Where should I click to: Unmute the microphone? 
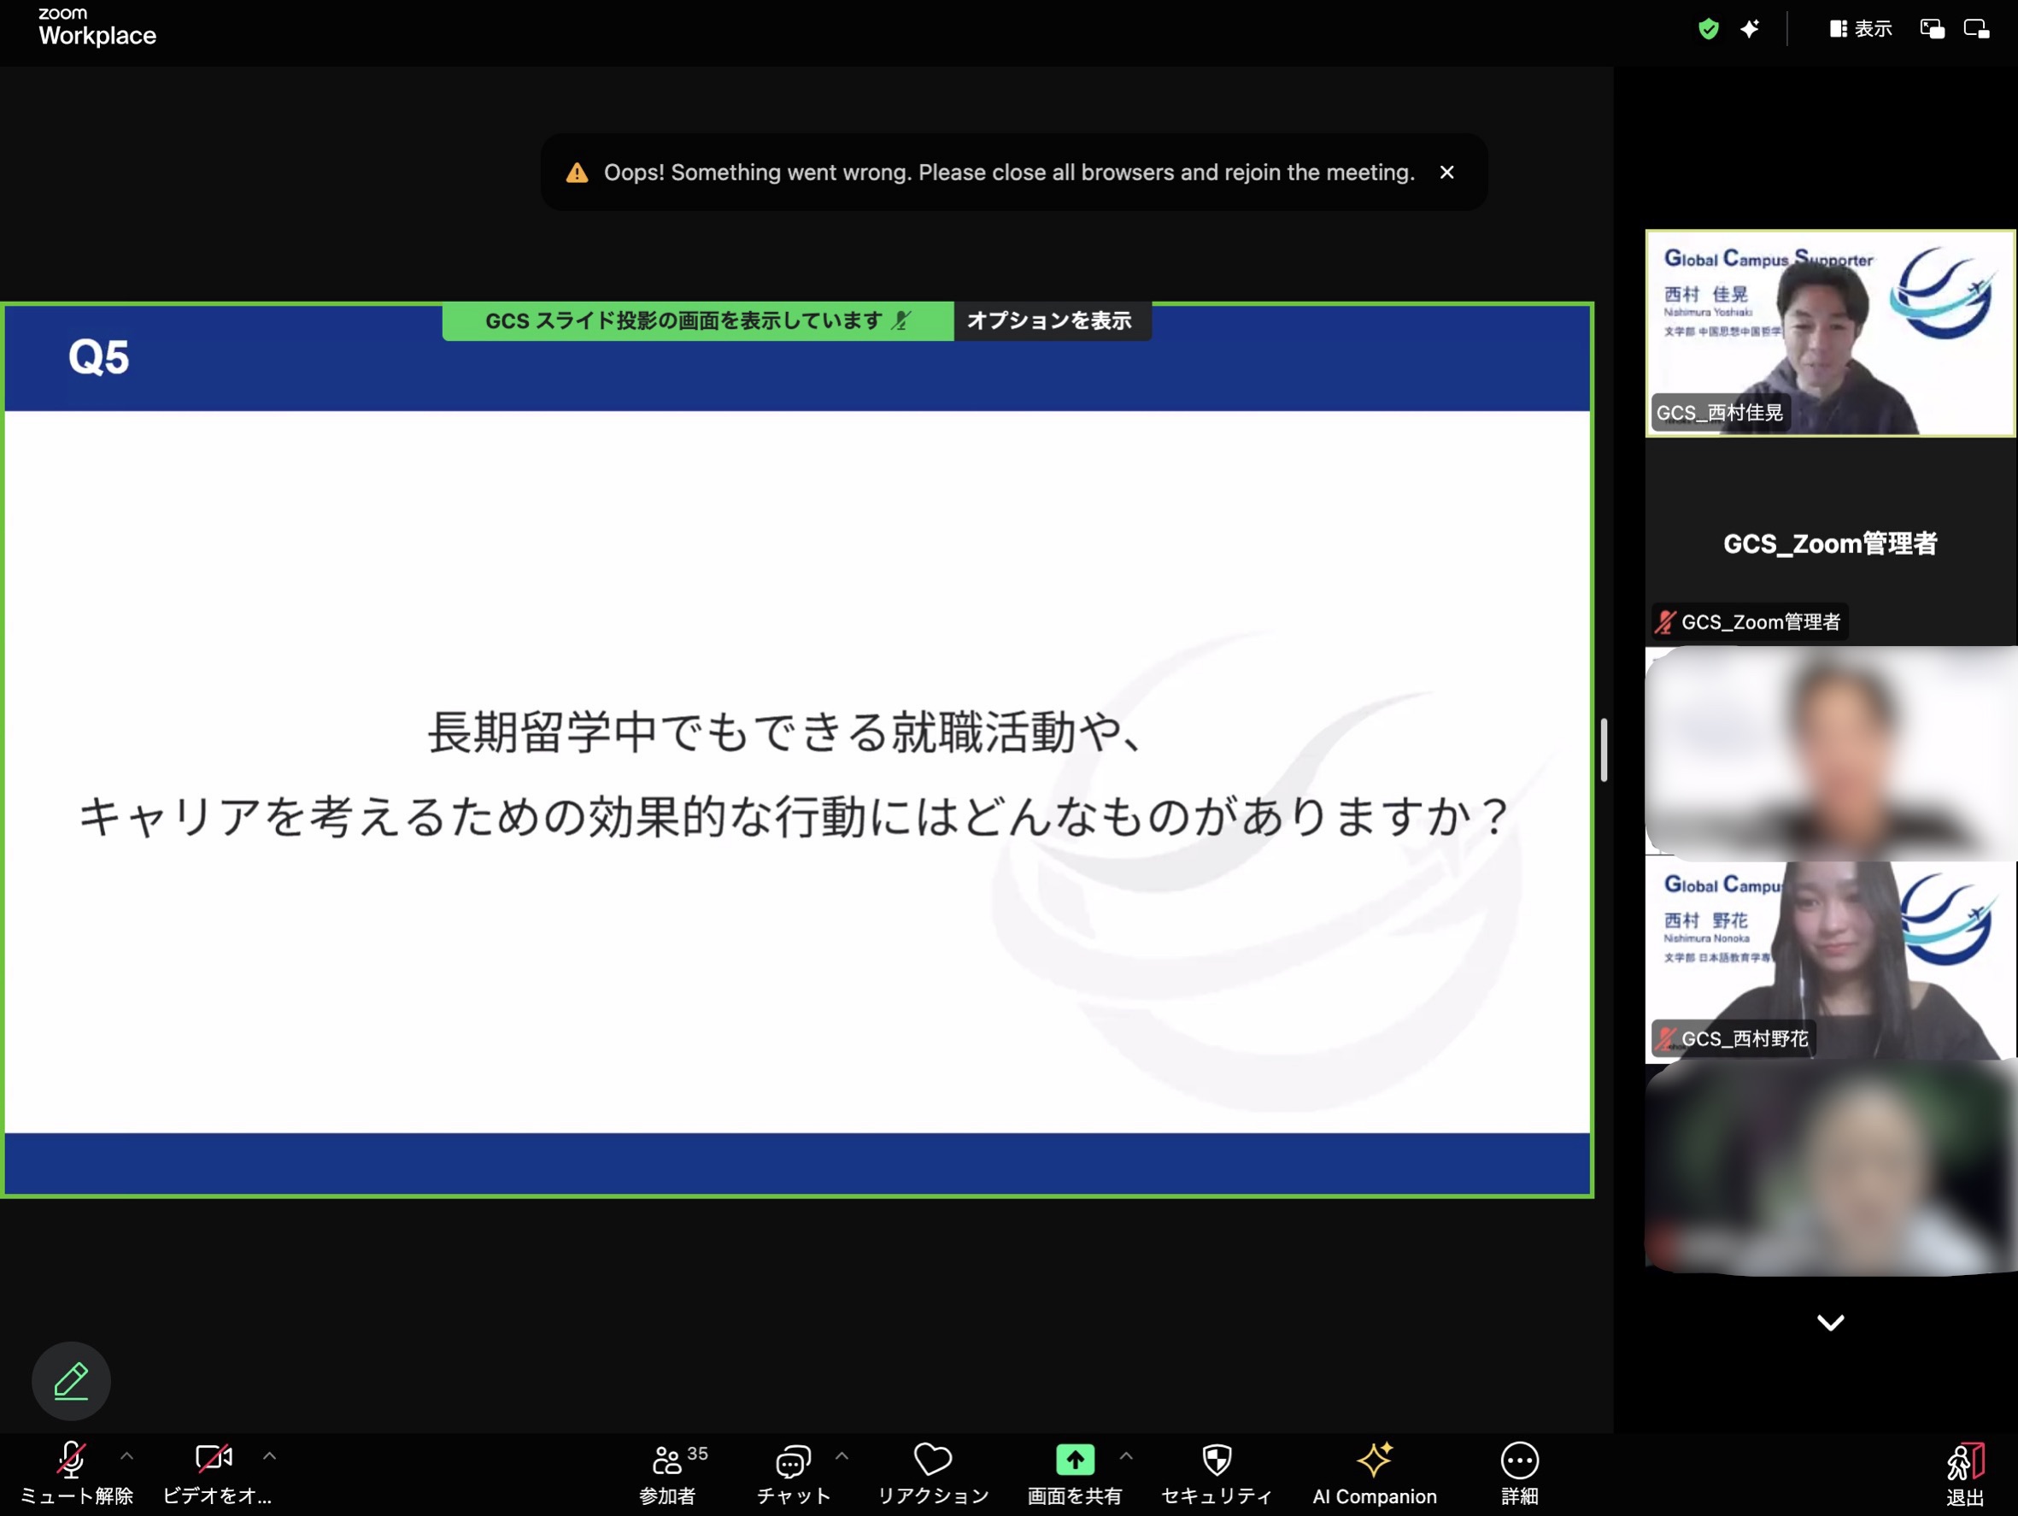71,1460
